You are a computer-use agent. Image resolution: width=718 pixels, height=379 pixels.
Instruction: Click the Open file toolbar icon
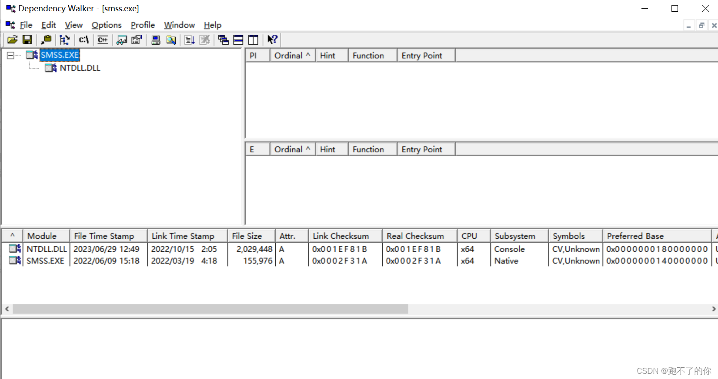[12, 40]
